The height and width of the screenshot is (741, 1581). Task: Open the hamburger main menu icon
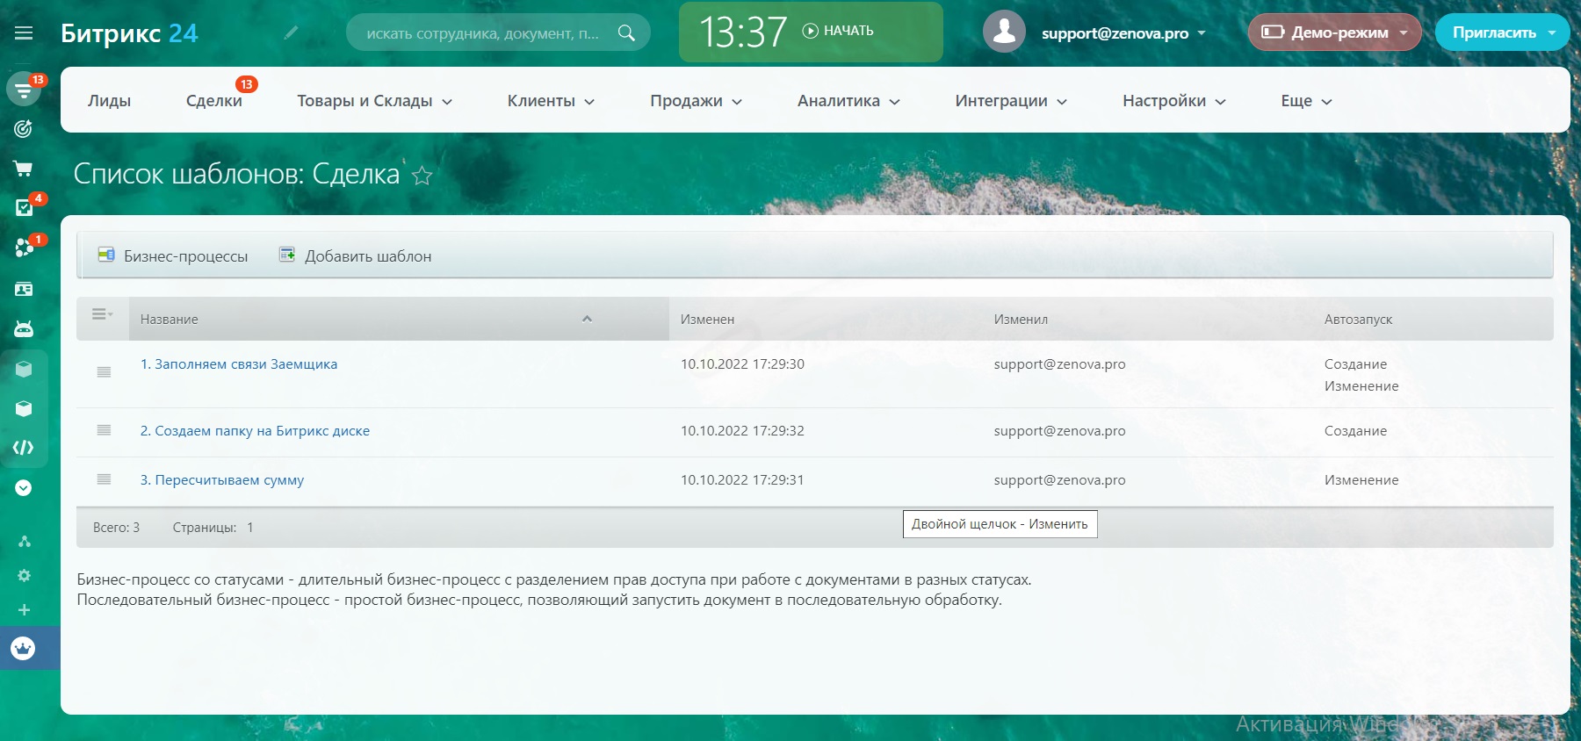pos(24,33)
